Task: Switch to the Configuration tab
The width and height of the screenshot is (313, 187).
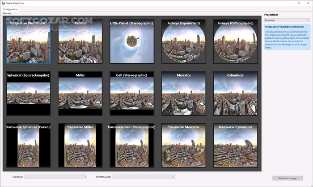Action: click(10, 9)
